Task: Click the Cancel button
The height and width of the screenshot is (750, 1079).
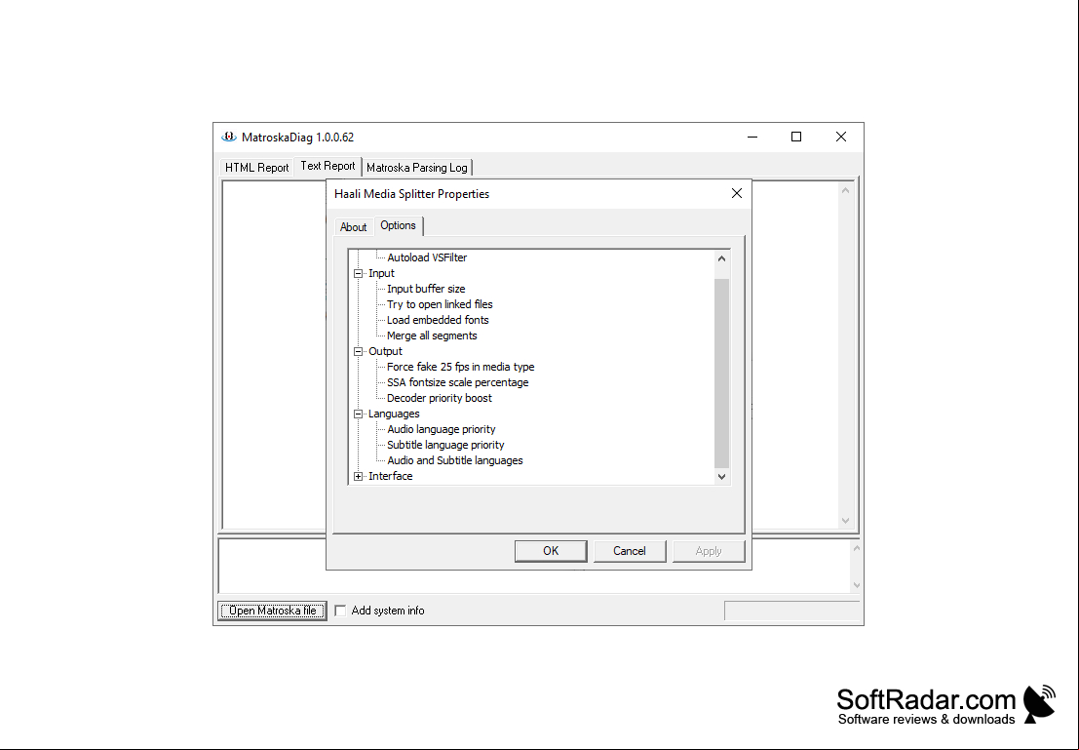Action: coord(630,551)
